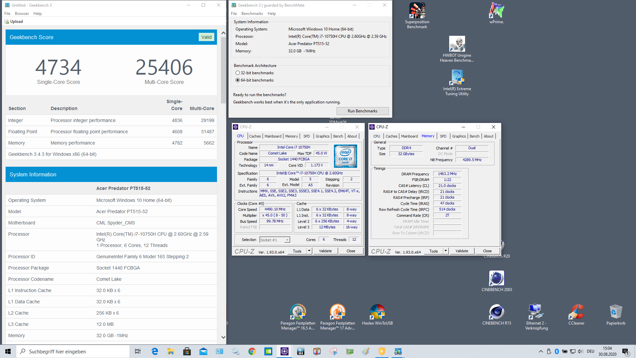Launch CCleaner from the desktop
The height and width of the screenshot is (358, 636).
(576, 315)
